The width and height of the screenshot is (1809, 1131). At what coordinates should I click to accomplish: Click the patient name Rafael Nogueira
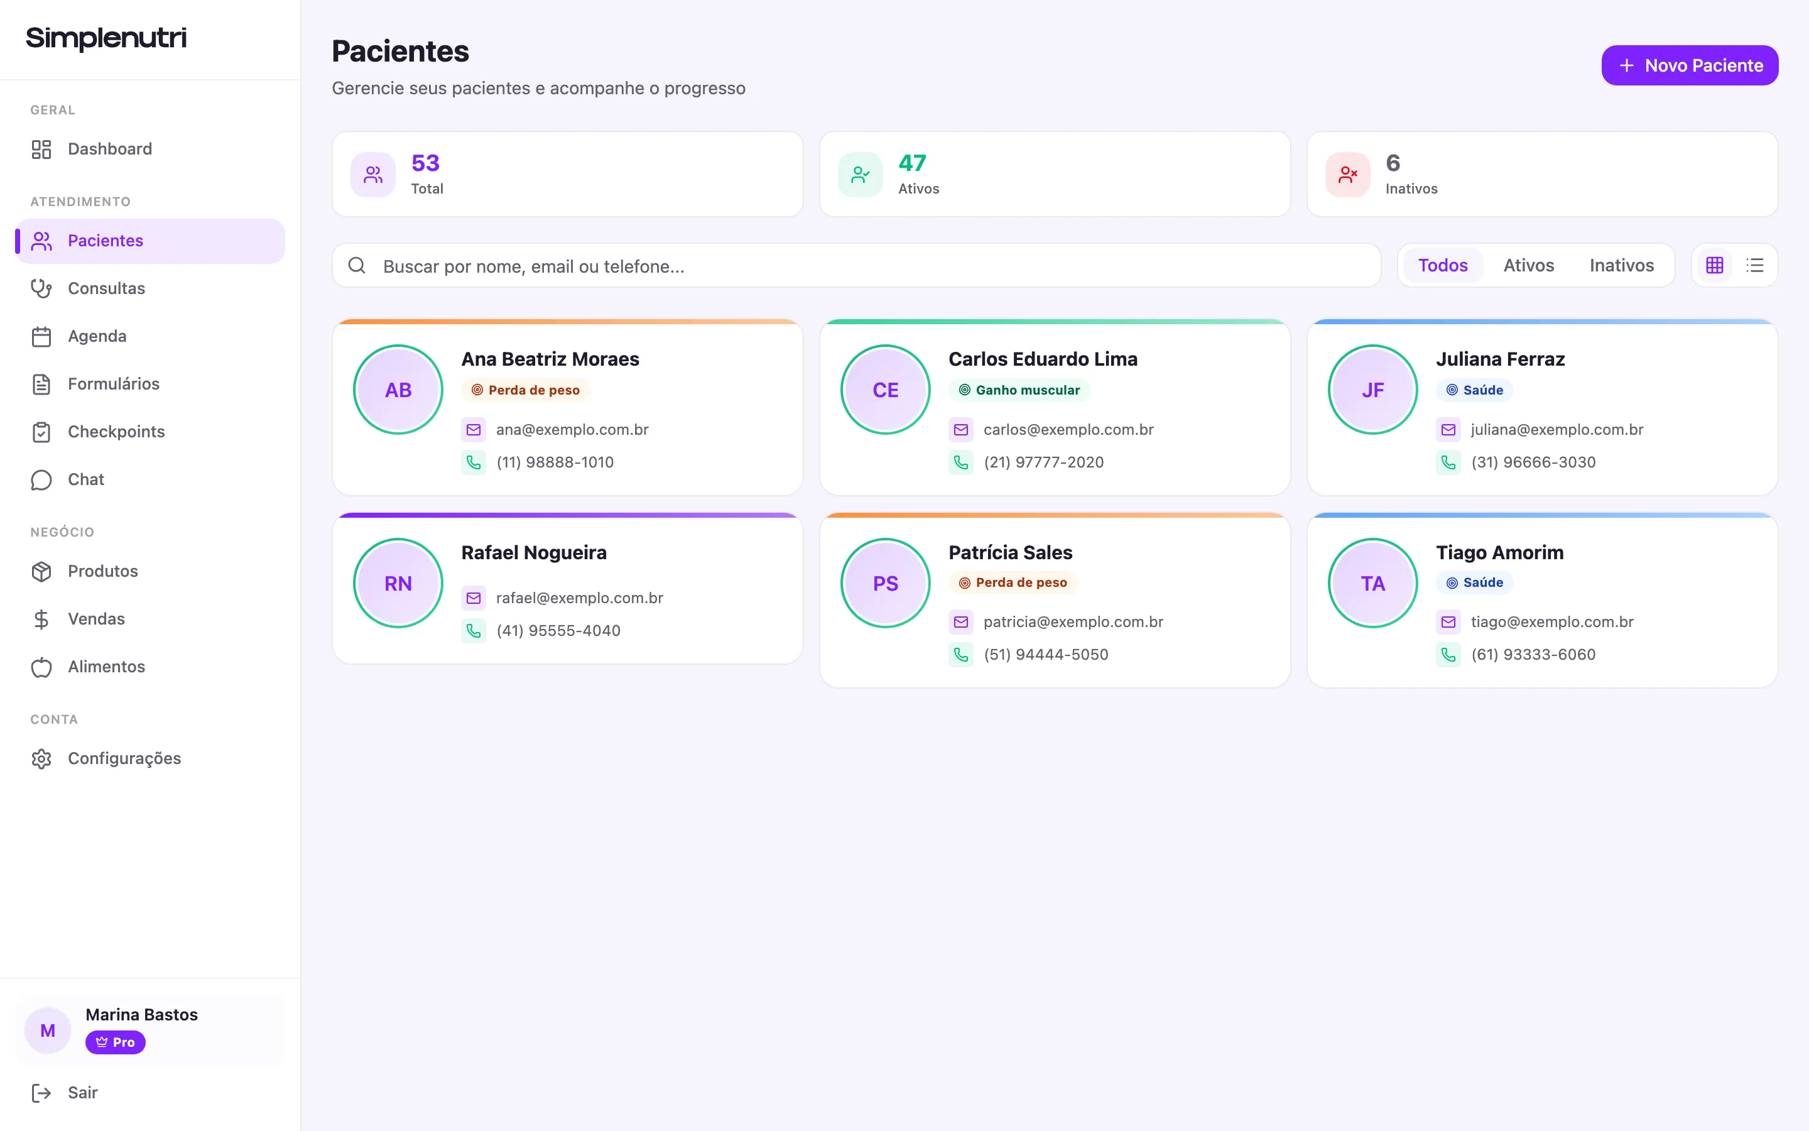click(534, 553)
